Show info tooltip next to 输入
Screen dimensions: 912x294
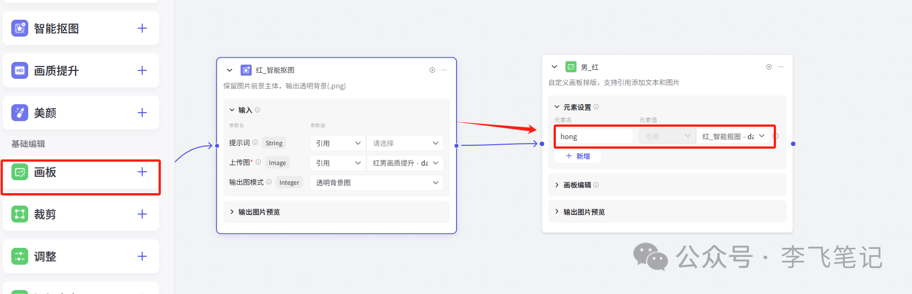257,110
